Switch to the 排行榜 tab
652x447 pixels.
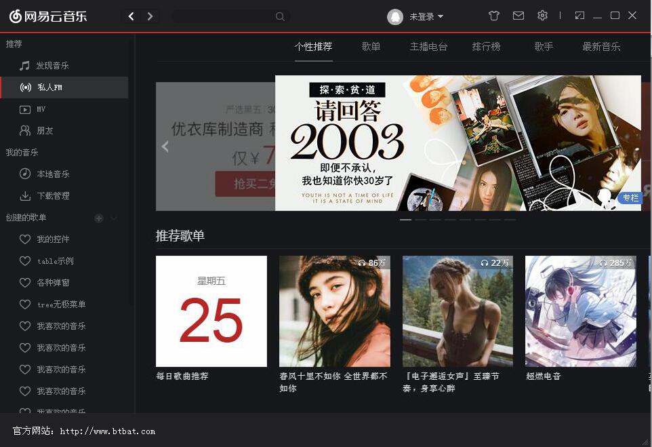click(486, 47)
